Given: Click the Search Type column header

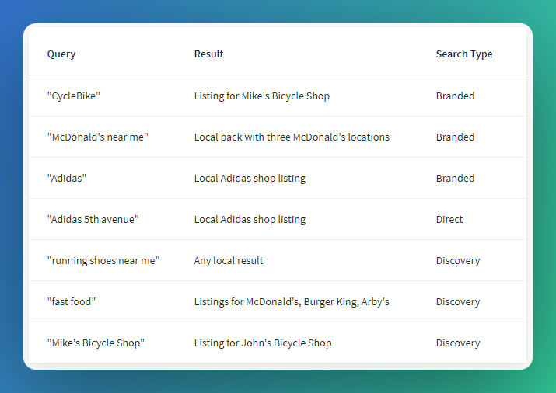Looking at the screenshot, I should point(464,54).
